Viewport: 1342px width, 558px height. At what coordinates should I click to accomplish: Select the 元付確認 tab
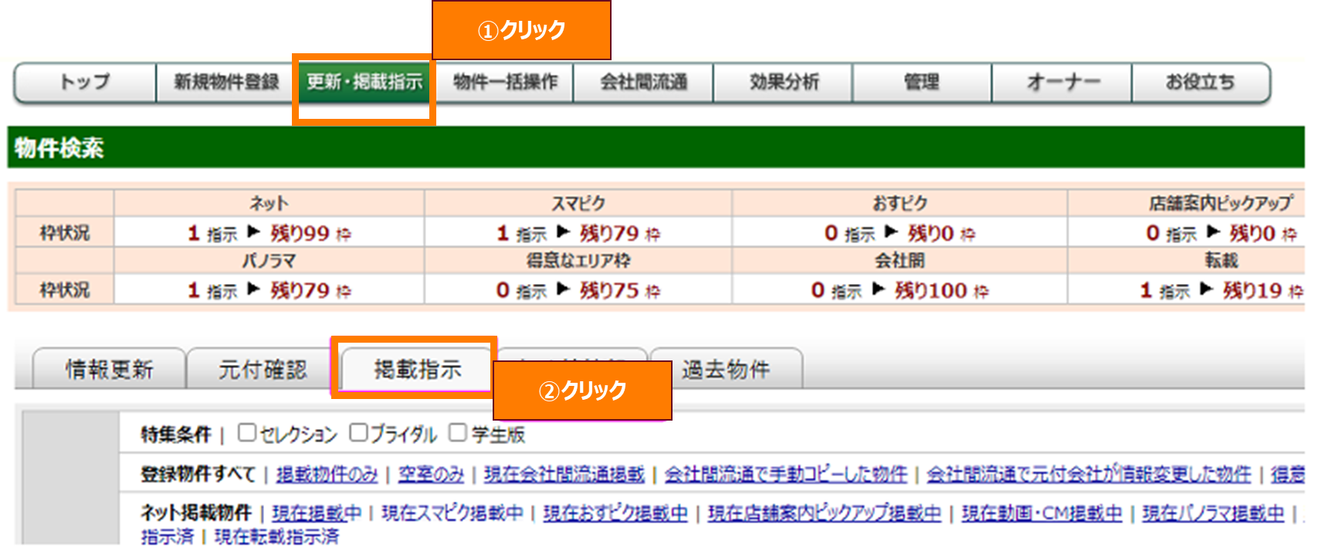[263, 370]
